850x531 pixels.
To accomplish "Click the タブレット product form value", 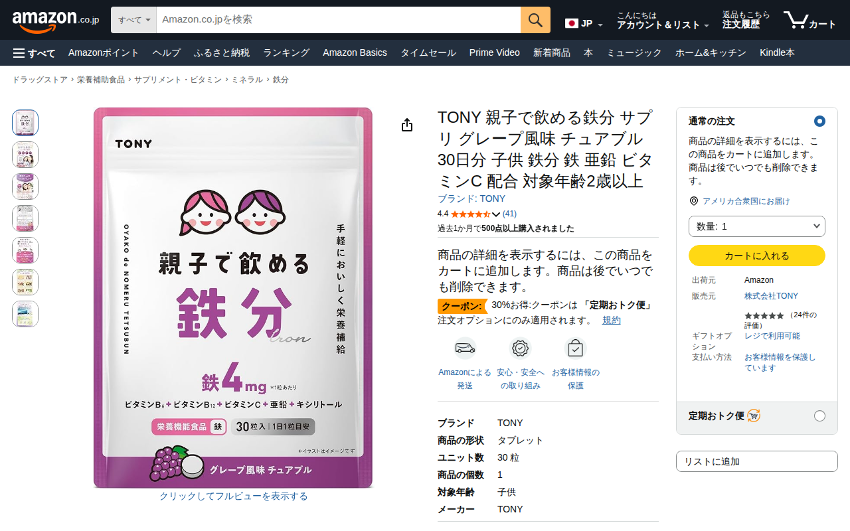I will click(x=521, y=441).
